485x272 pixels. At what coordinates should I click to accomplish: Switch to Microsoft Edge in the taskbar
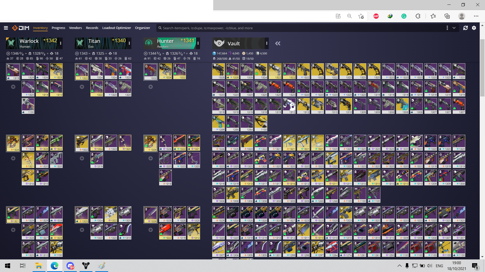[x=55, y=266]
